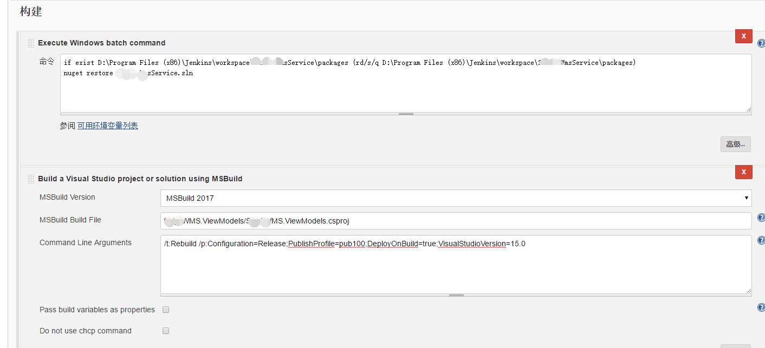Screen dimensions: 765x348
Task: Grab the resize bar under the 命令 textarea
Action: click(x=406, y=114)
